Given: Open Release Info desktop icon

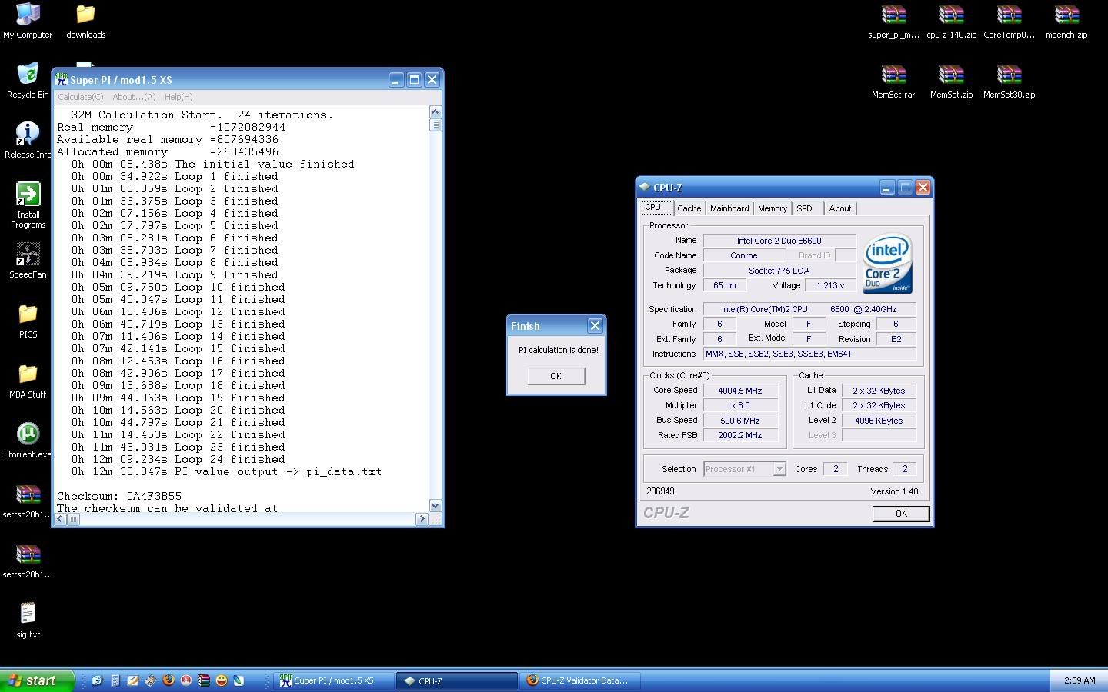Looking at the screenshot, I should [x=28, y=141].
